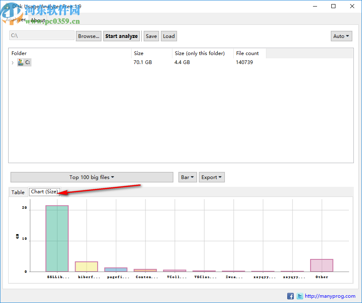Select the Chart (Size) tab
Image resolution: width=362 pixels, height=303 pixels.
click(45, 192)
